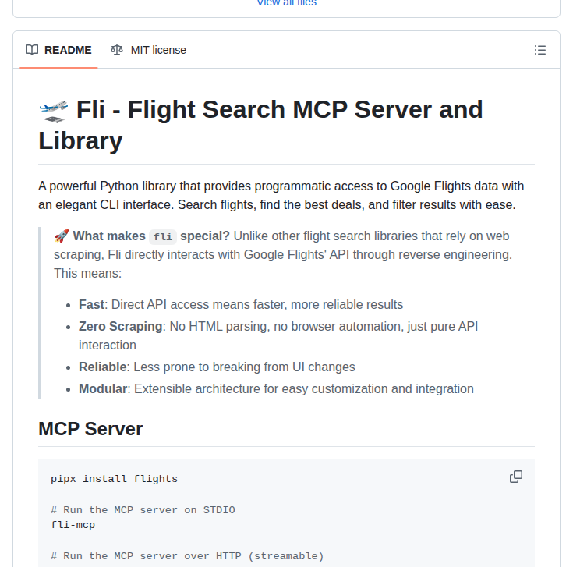Screen dimensions: 573x567
Task: Open the View all files link
Action: 287,3
